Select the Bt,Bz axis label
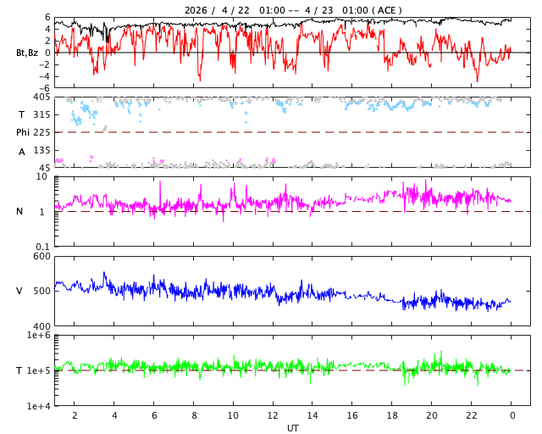The width and height of the screenshot is (542, 434). click(27, 53)
